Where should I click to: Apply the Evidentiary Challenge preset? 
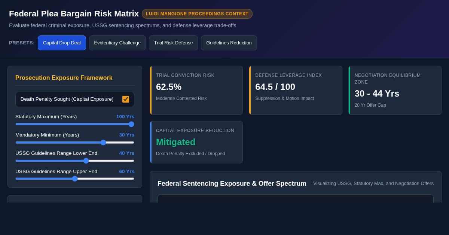click(117, 43)
